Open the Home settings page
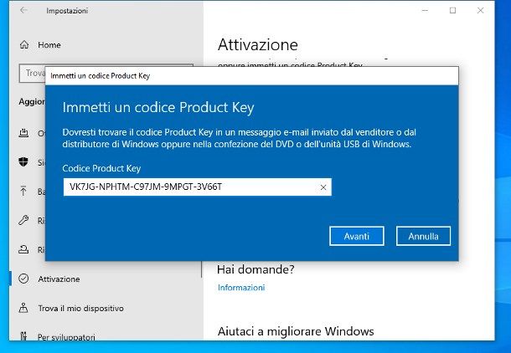Screen dimensions: 511x353 (49, 44)
